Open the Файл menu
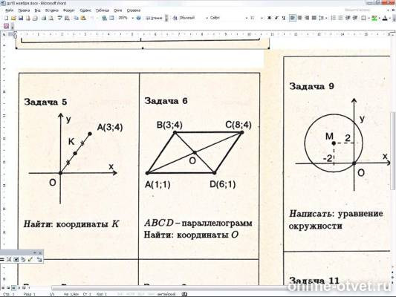The width and height of the screenshot is (396, 297). pos(9,10)
